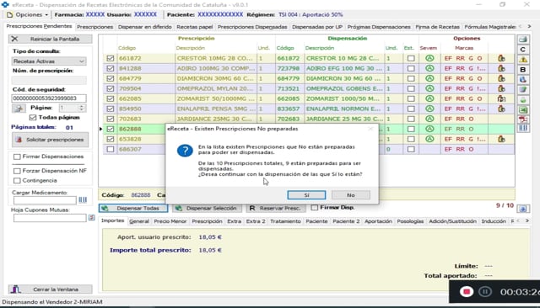Screen dimensions: 540x308
Task: Open Prescripciones Dispensadas tab
Action: point(252,27)
